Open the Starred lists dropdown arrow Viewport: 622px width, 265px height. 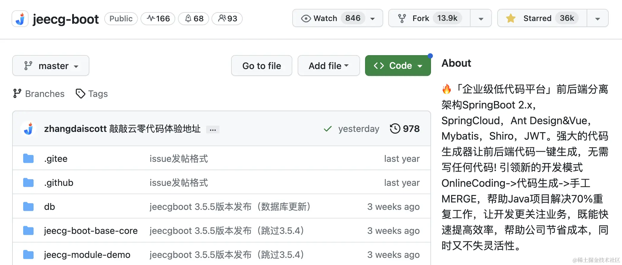(x=598, y=19)
